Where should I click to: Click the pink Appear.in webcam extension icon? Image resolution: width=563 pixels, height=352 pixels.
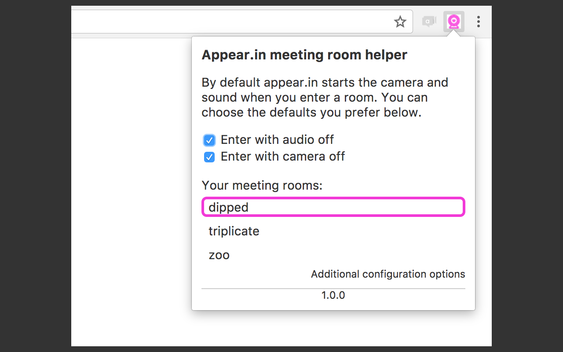pos(453,22)
